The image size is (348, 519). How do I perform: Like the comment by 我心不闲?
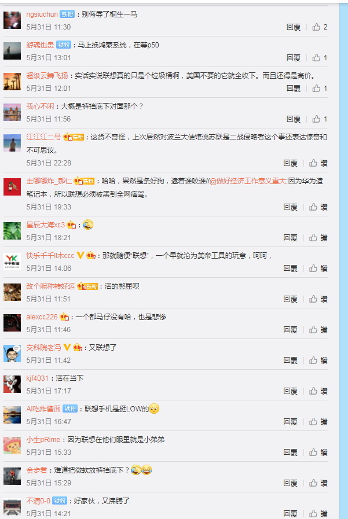(x=316, y=119)
